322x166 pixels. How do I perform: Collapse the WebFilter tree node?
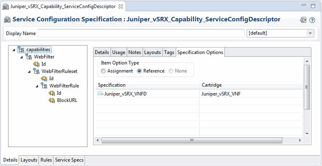[21, 57]
